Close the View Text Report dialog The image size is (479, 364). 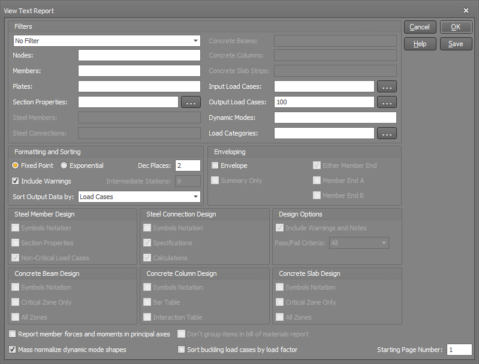pyautogui.click(x=466, y=11)
